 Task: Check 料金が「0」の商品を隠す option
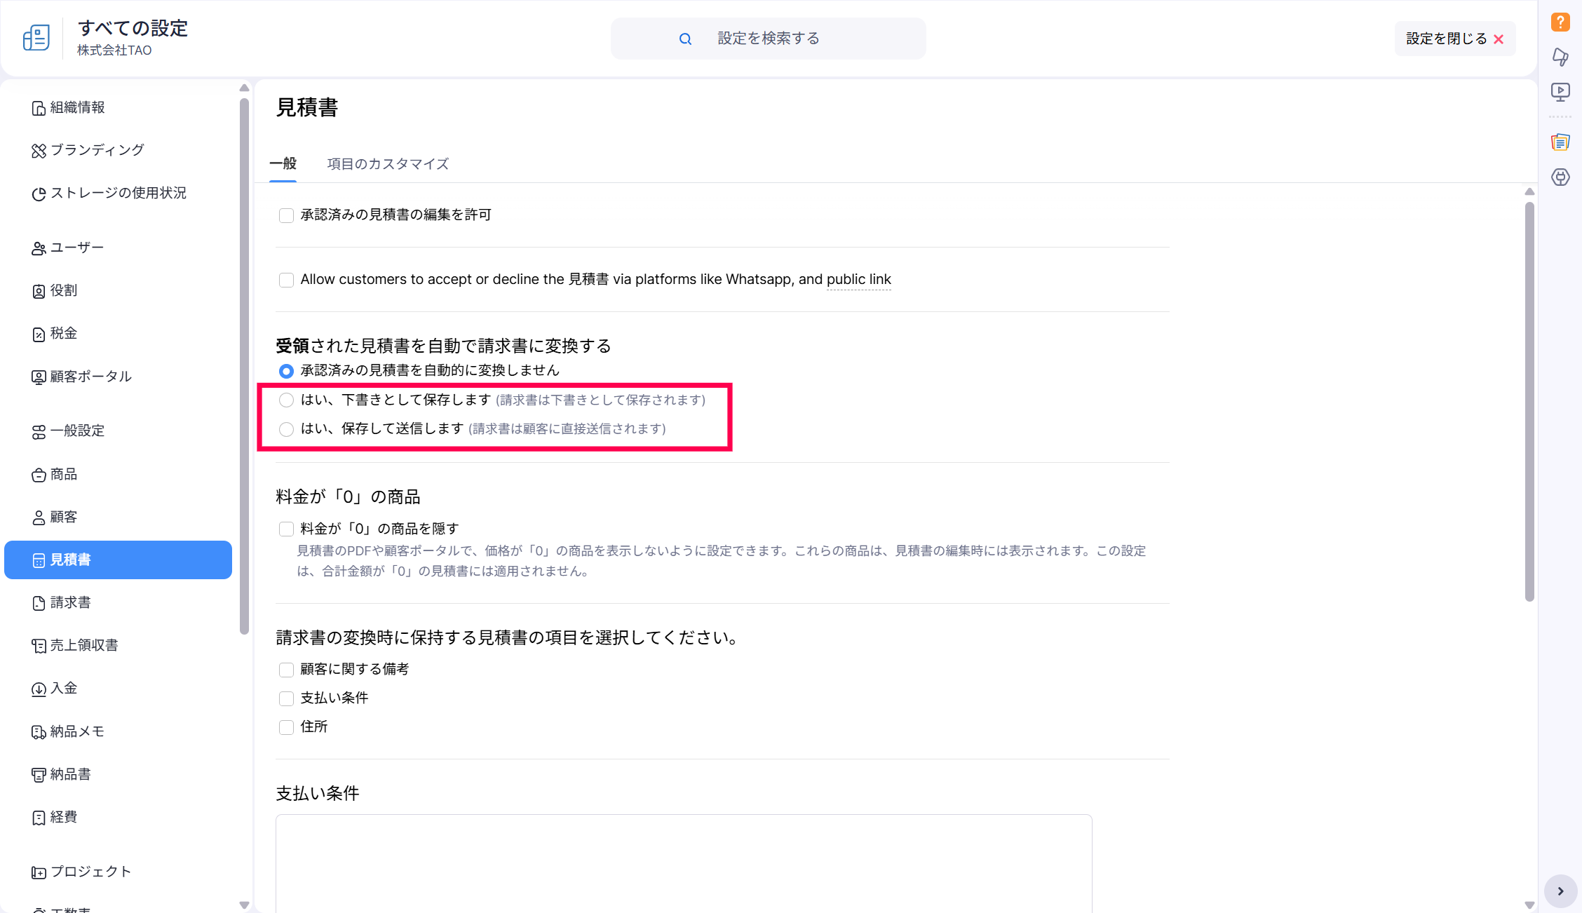[286, 529]
